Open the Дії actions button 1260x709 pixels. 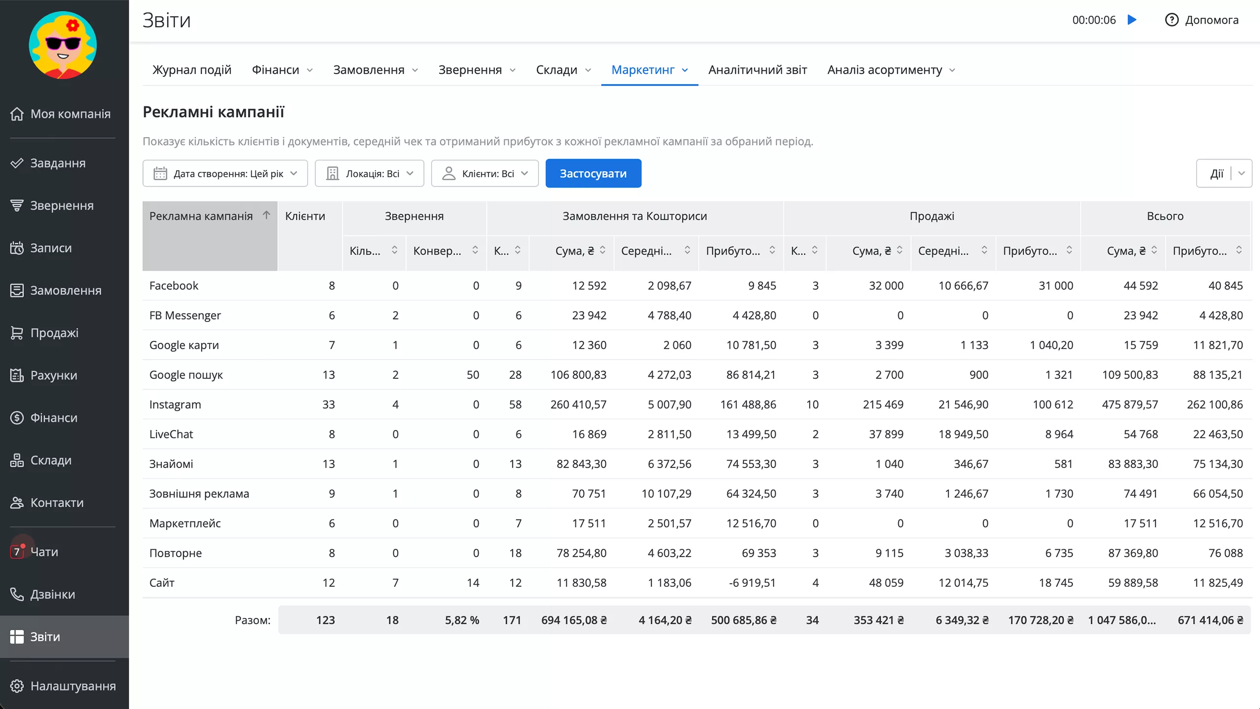[x=1217, y=173]
